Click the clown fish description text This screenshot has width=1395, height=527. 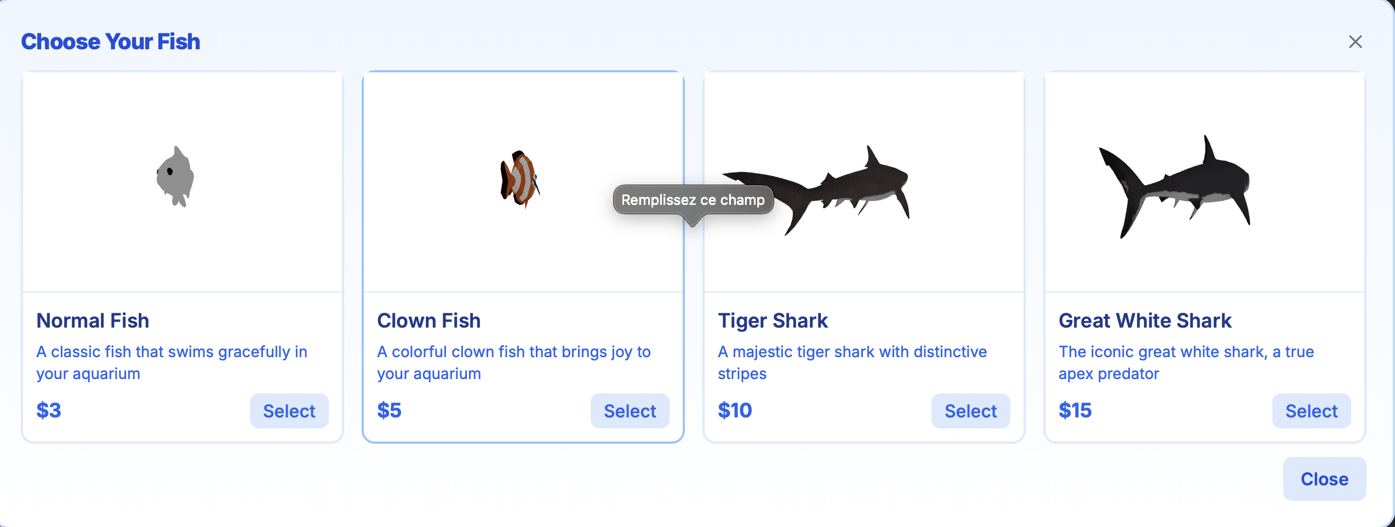(x=514, y=363)
